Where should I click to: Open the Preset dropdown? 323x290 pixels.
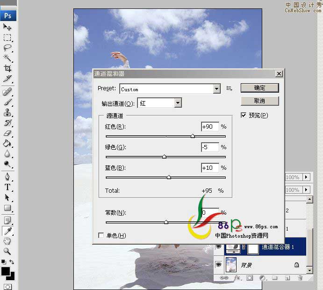[x=216, y=89]
